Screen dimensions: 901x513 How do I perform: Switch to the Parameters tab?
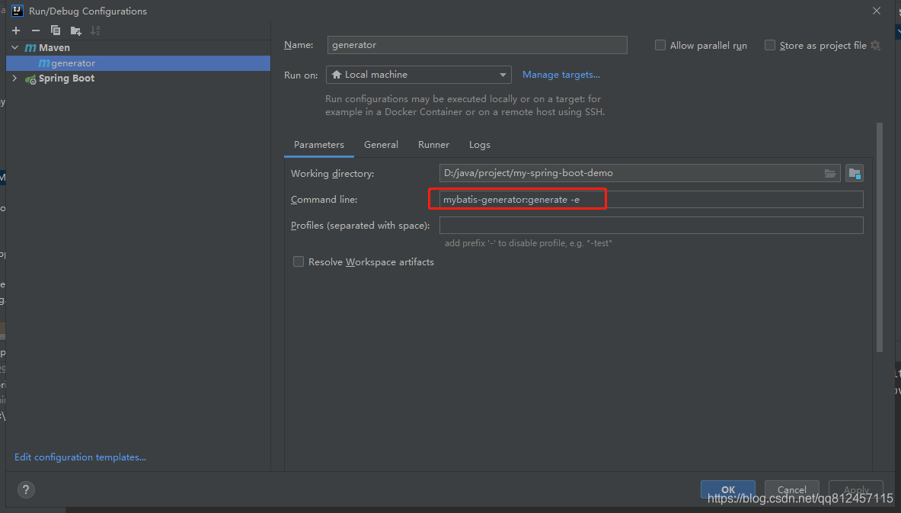point(319,145)
